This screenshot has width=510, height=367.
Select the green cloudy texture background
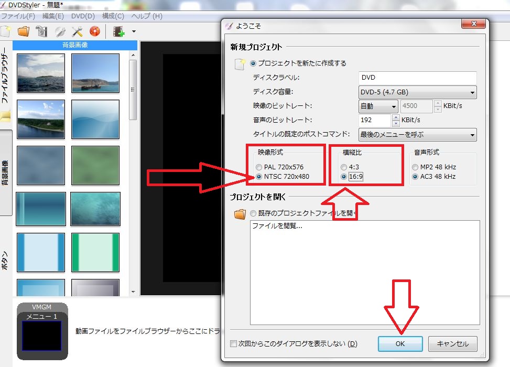pos(95,165)
